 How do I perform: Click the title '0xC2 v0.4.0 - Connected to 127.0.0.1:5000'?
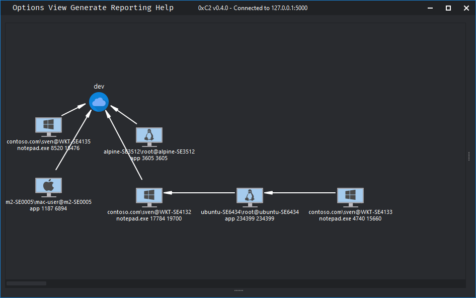tap(253, 8)
